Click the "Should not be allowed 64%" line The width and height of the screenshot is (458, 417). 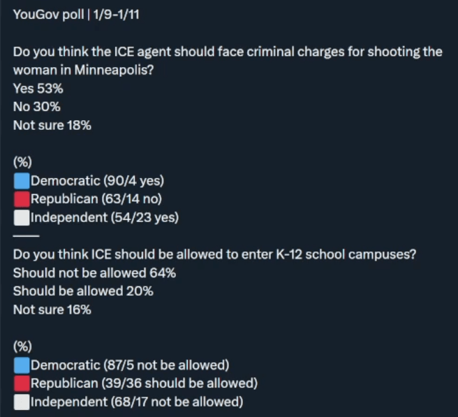(x=94, y=273)
